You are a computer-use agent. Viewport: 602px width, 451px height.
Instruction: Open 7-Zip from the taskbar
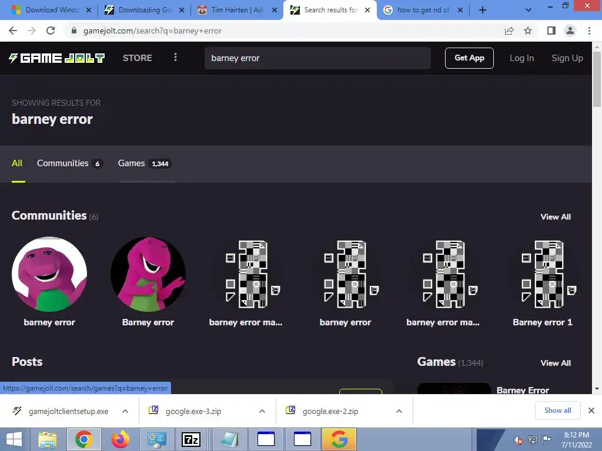coord(191,439)
